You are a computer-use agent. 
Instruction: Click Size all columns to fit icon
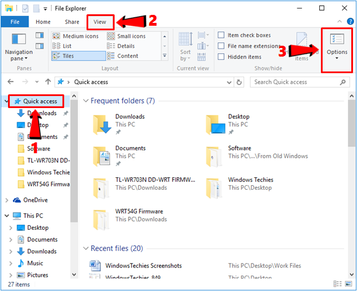(x=202, y=57)
